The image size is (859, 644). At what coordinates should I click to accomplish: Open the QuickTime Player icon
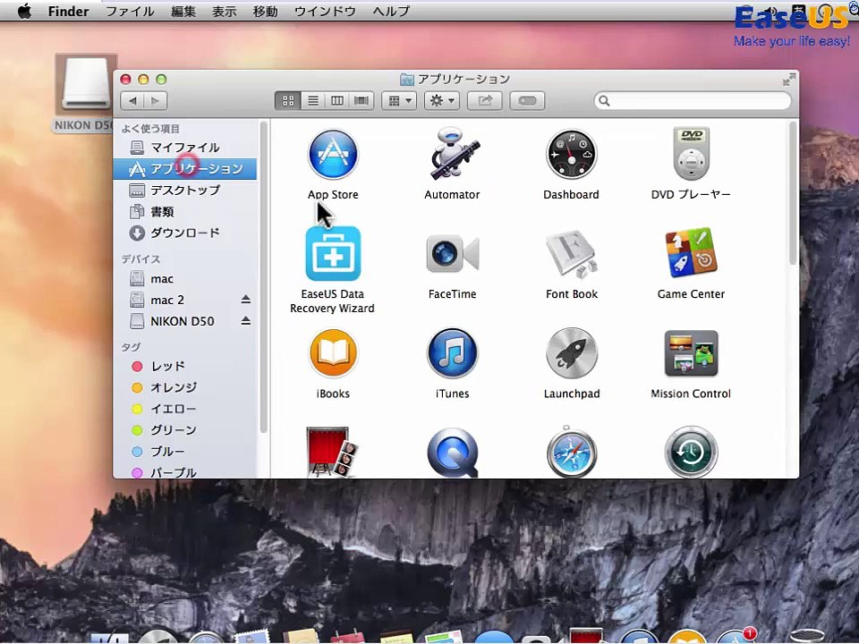pos(453,453)
